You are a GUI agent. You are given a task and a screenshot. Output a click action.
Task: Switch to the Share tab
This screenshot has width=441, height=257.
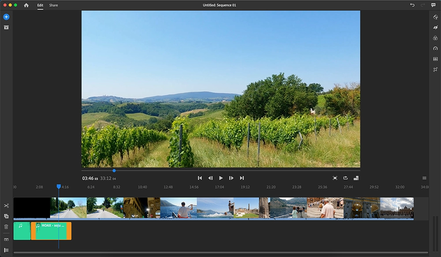click(x=52, y=5)
